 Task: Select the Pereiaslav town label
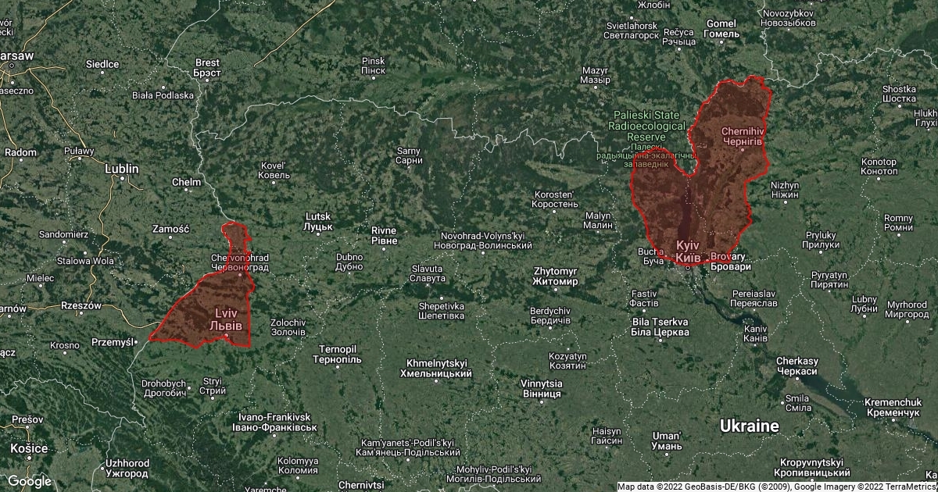pos(754,298)
